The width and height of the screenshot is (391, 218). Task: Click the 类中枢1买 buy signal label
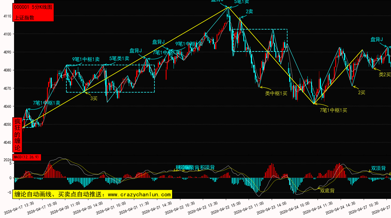pyautogui.click(x=276, y=93)
